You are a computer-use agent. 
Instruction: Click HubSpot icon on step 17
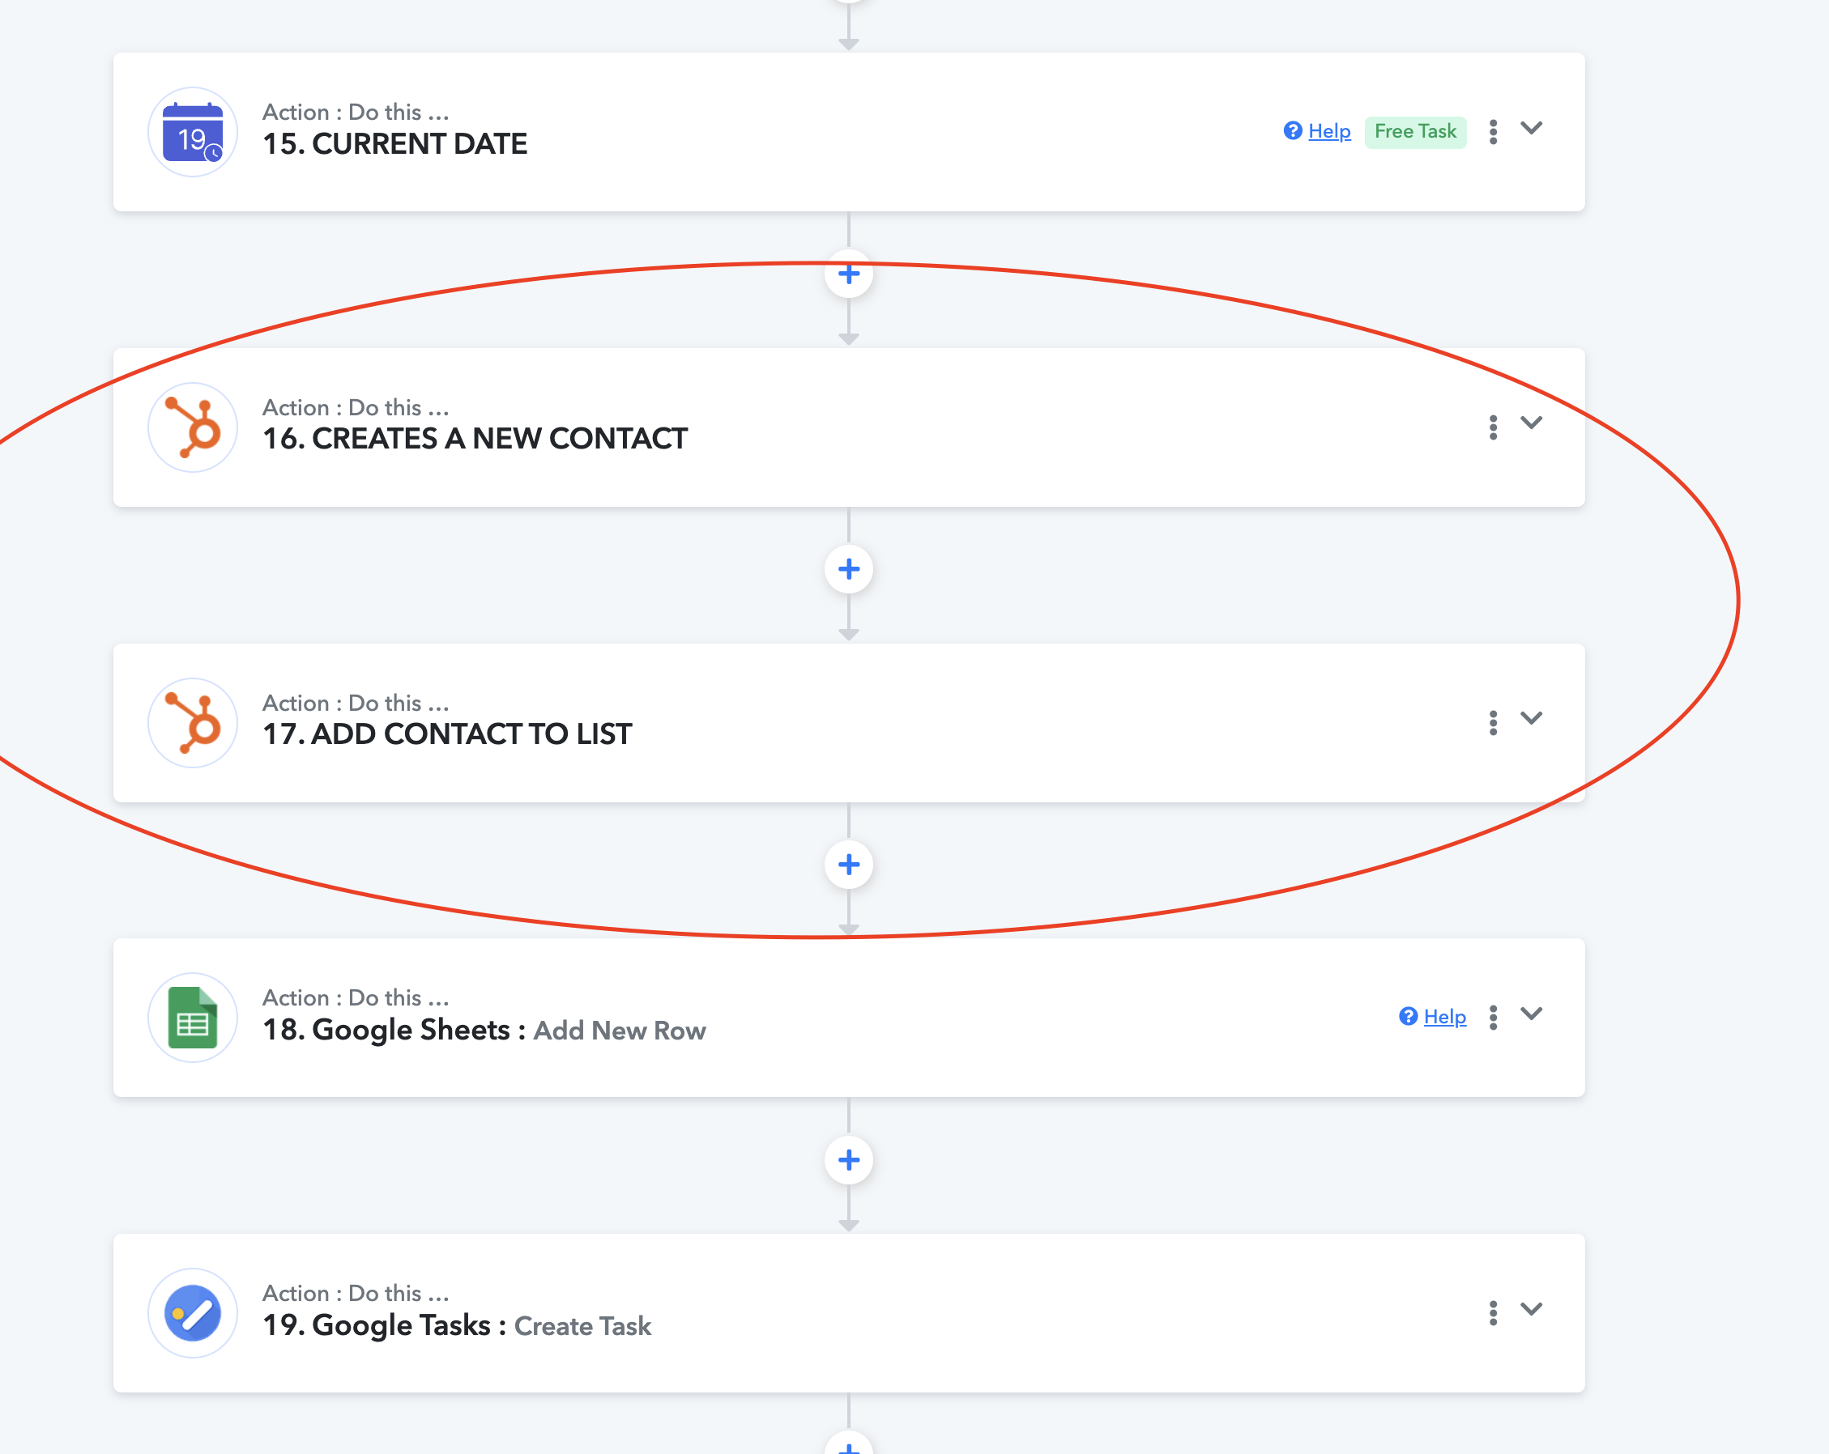[193, 722]
